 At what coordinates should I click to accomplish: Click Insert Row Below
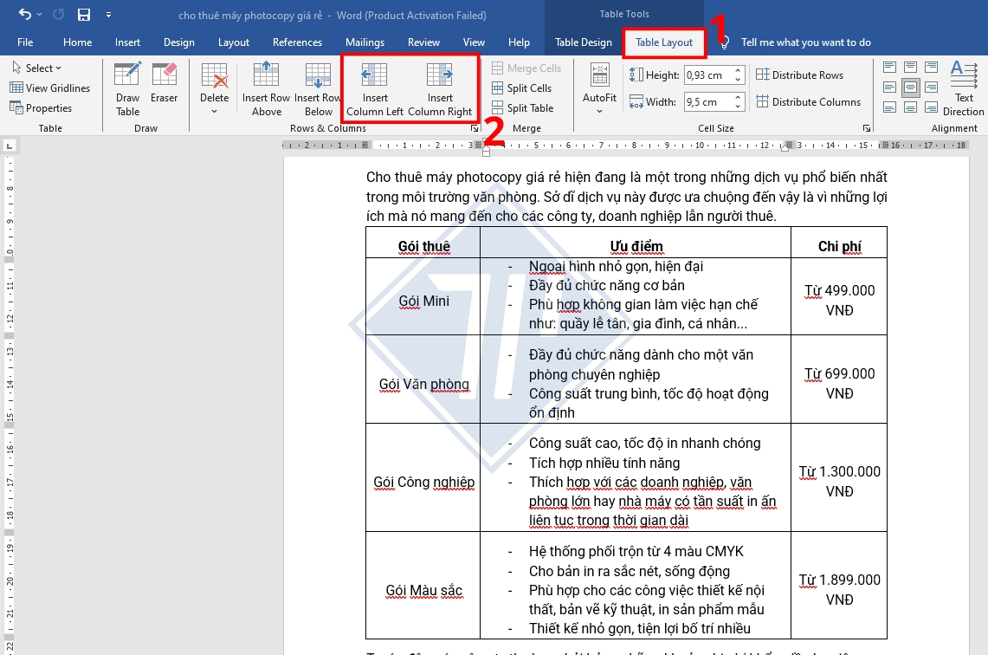coord(318,89)
